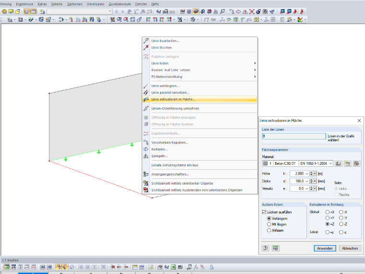Open the Dicke d value dropdown
The image size is (365, 274).
pyautogui.click(x=307, y=181)
